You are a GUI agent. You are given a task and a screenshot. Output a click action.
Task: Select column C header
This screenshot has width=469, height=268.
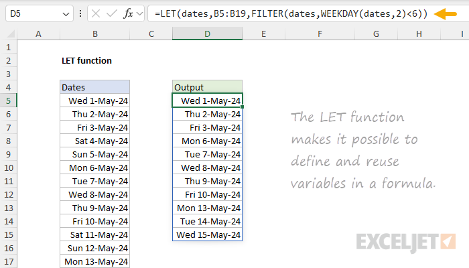point(151,33)
